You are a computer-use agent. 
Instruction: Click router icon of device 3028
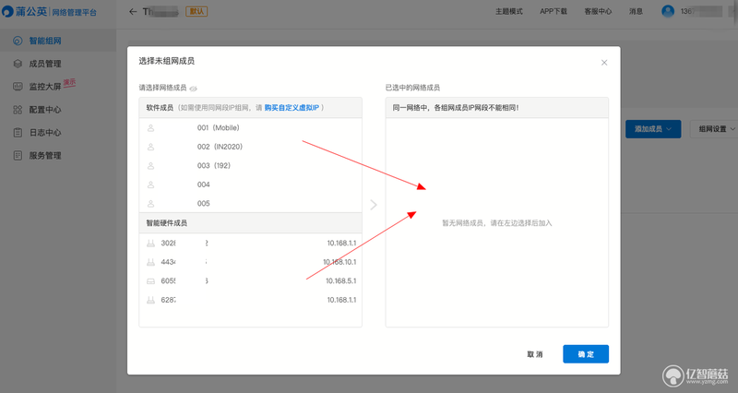(150, 244)
